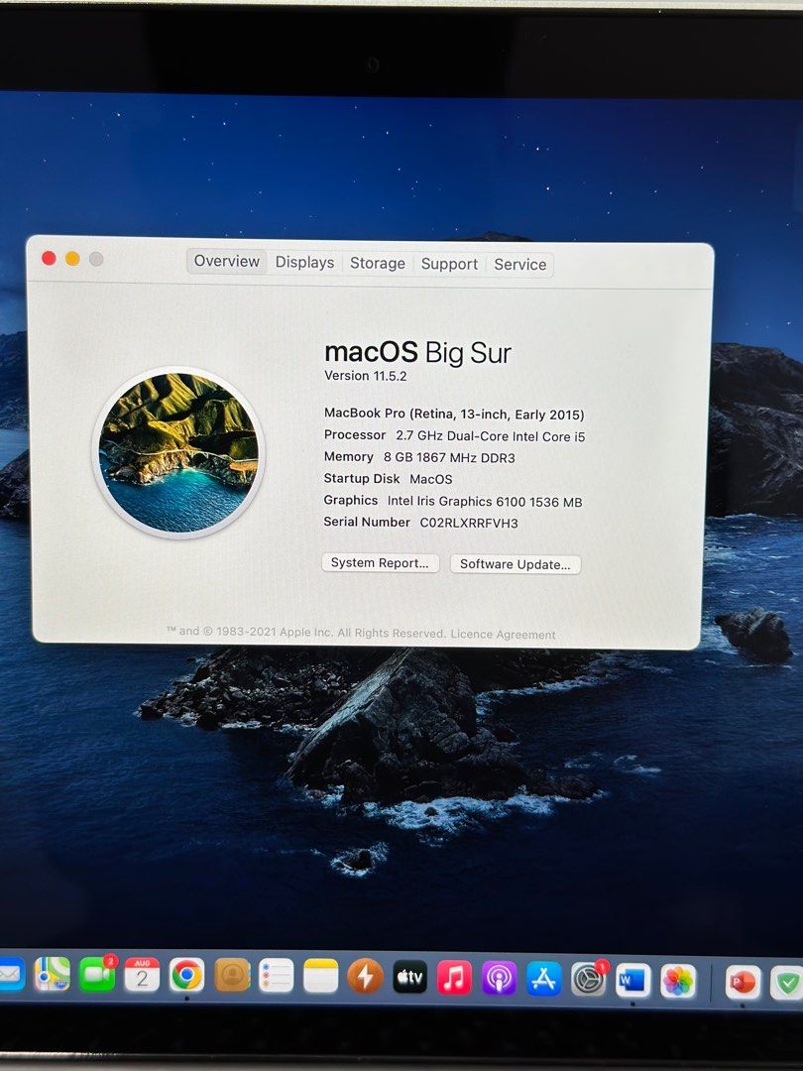Viewport: 803px width, 1071px height.
Task: Minimize About This Mac with the yellow button
Action: click(72, 258)
